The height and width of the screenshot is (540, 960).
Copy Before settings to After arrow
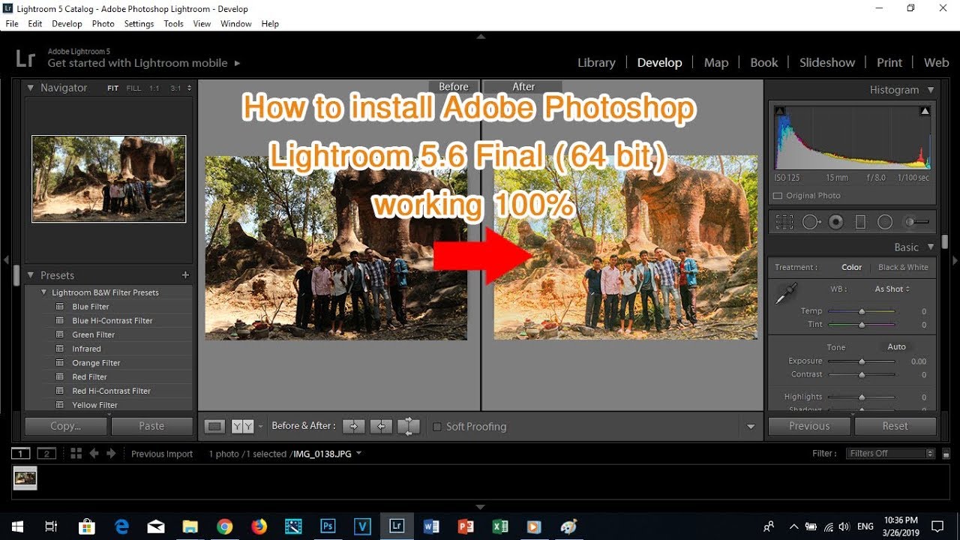click(x=353, y=426)
